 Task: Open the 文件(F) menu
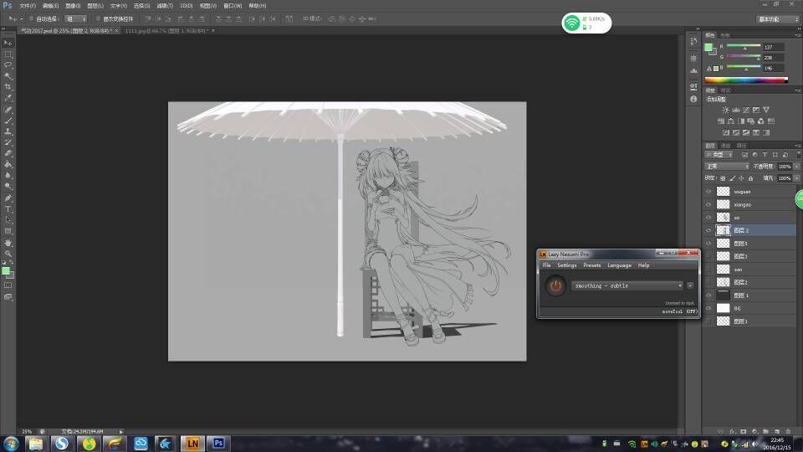click(x=28, y=6)
